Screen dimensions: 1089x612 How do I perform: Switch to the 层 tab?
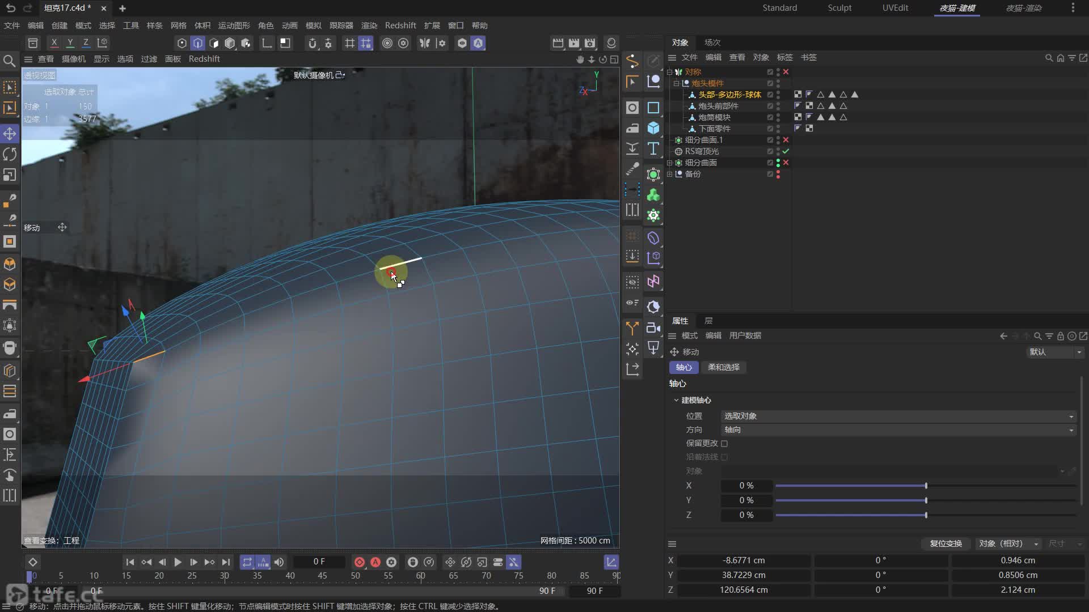pyautogui.click(x=708, y=321)
